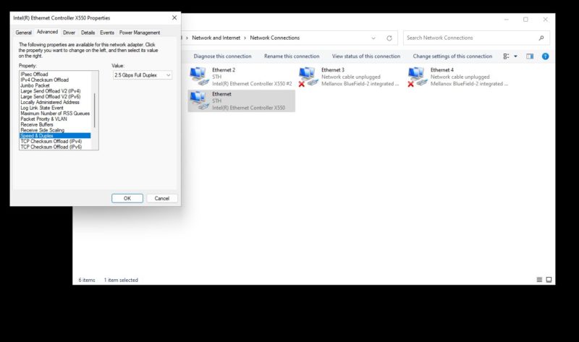Click Rename this connection
This screenshot has width=579, height=342.
coord(292,56)
